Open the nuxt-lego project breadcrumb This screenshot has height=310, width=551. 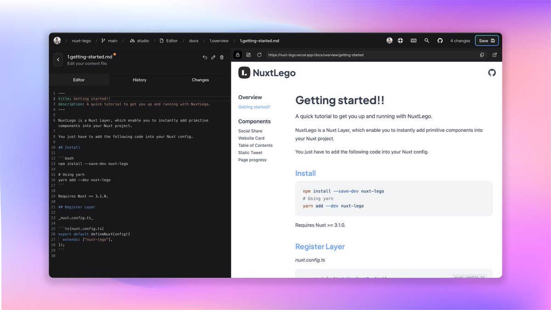pyautogui.click(x=81, y=41)
